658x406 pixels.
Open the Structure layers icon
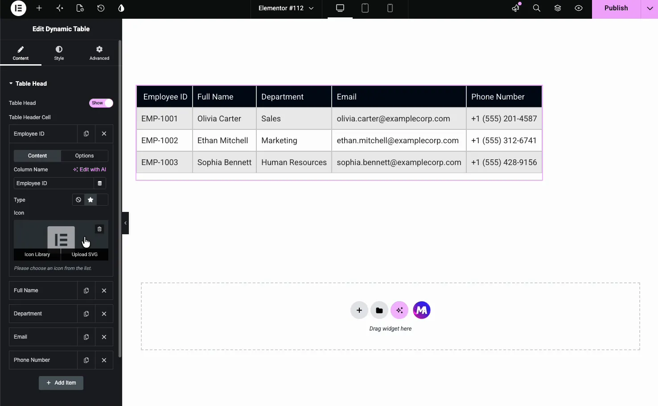click(558, 8)
